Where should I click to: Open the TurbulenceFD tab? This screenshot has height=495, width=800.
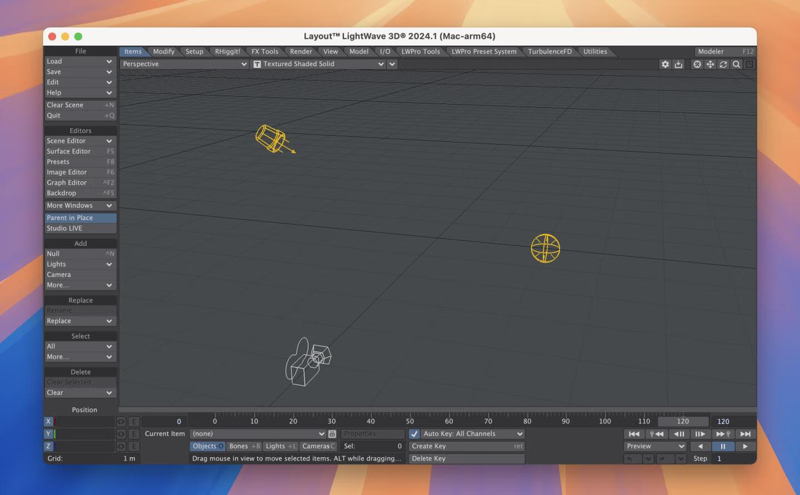coord(550,52)
